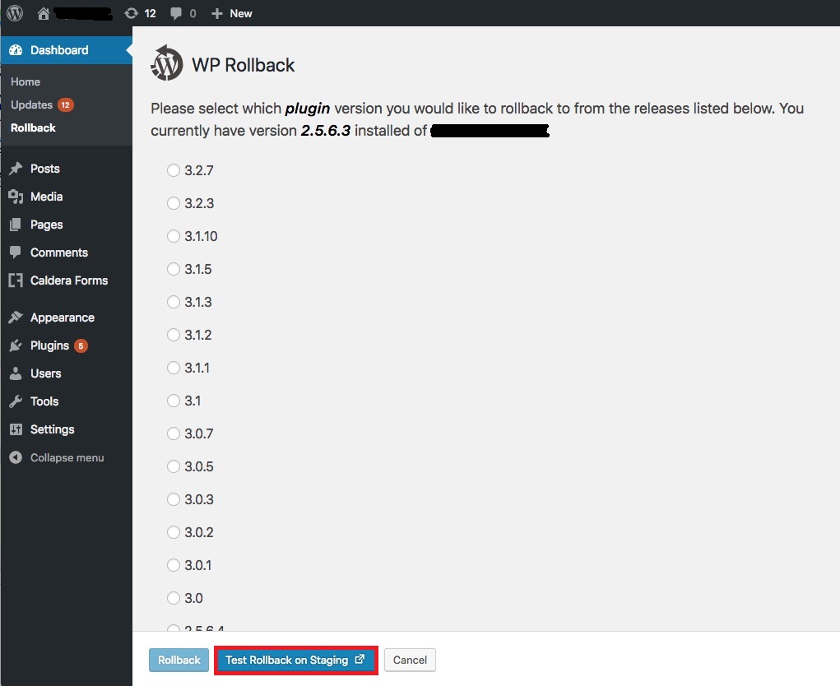Select version 3.2.3 radio button
The image size is (840, 686).
173,203
